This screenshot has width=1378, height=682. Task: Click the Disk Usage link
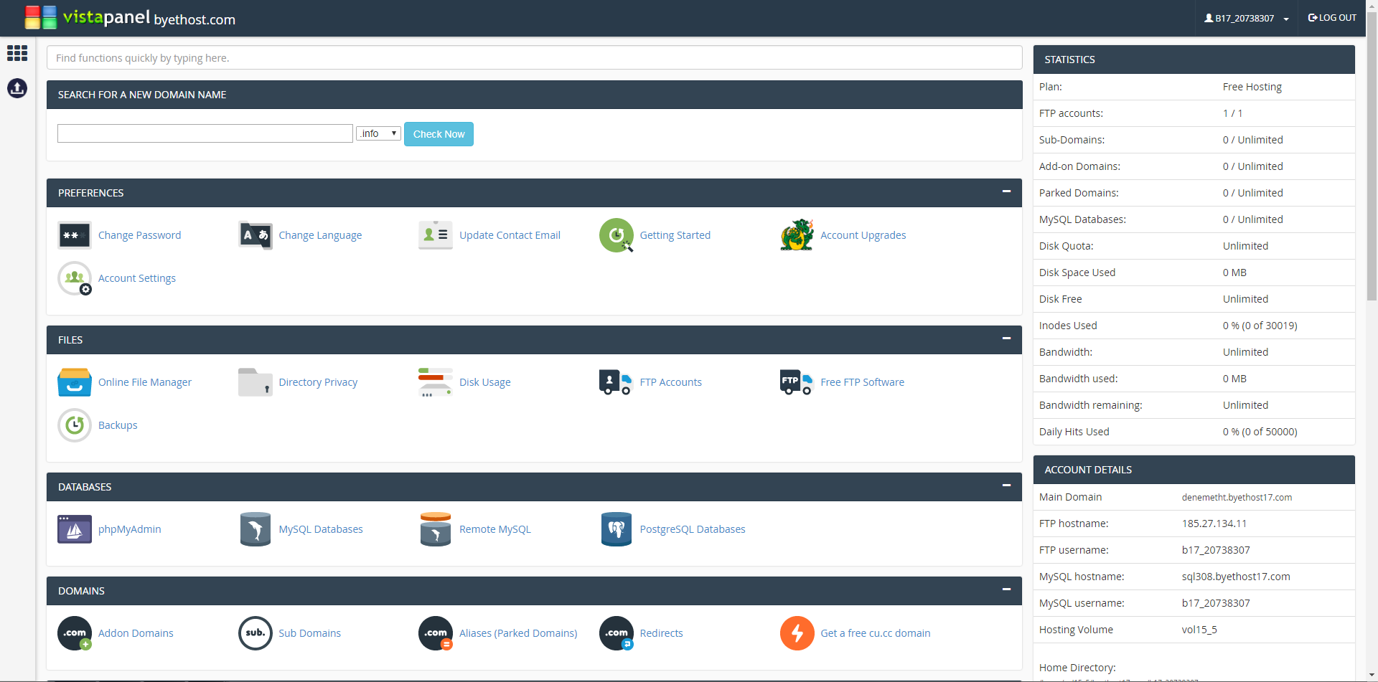(485, 382)
